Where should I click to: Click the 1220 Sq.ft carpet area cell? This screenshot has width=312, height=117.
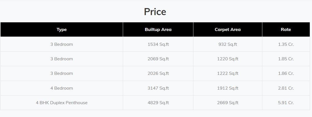[x=228, y=59]
